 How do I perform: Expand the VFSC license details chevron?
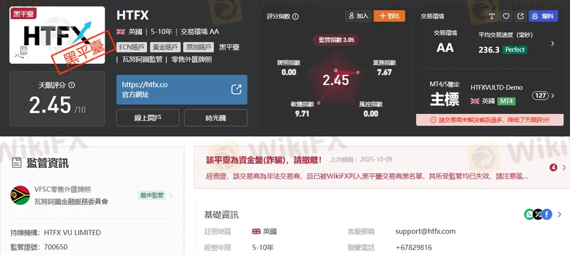pyautogui.click(x=171, y=195)
